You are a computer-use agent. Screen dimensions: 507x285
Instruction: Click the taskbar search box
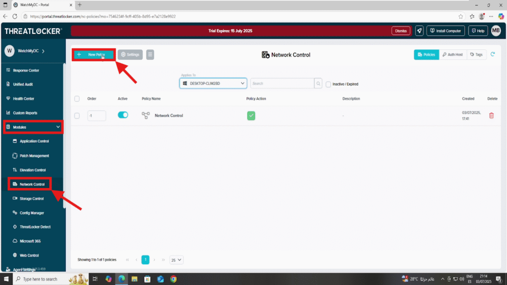[x=50, y=279]
